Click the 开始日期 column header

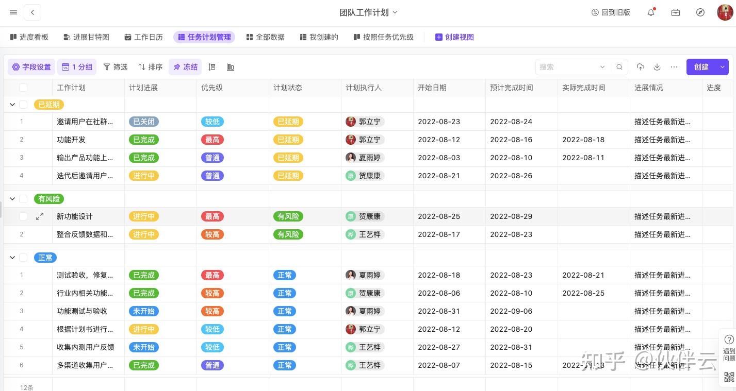coord(449,88)
